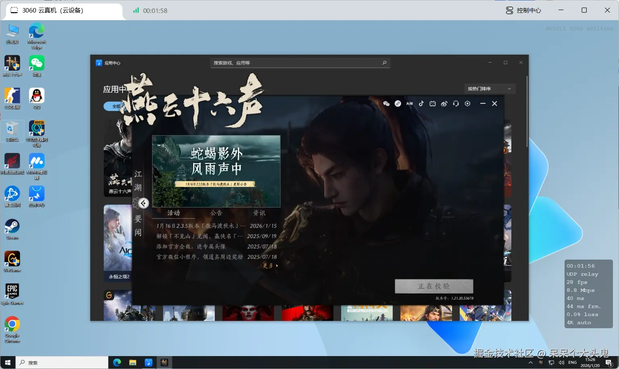
Task: Click the 蛇蝎影外 风雨声中 banner image
Action: (216, 171)
